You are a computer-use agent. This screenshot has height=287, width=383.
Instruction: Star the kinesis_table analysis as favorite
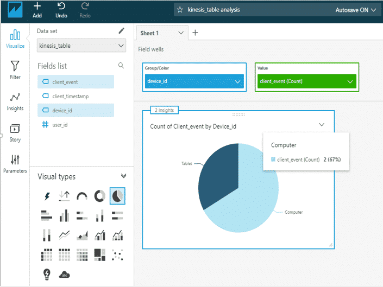(180, 10)
